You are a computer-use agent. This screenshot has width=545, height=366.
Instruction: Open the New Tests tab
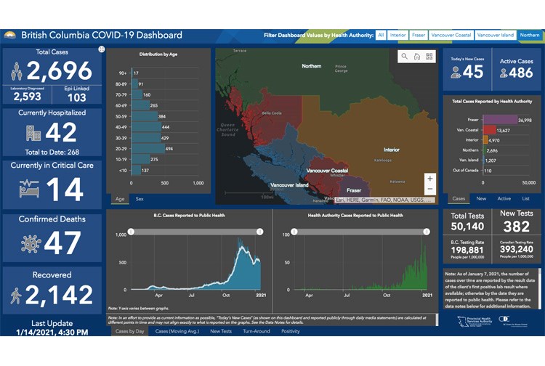pyautogui.click(x=221, y=331)
